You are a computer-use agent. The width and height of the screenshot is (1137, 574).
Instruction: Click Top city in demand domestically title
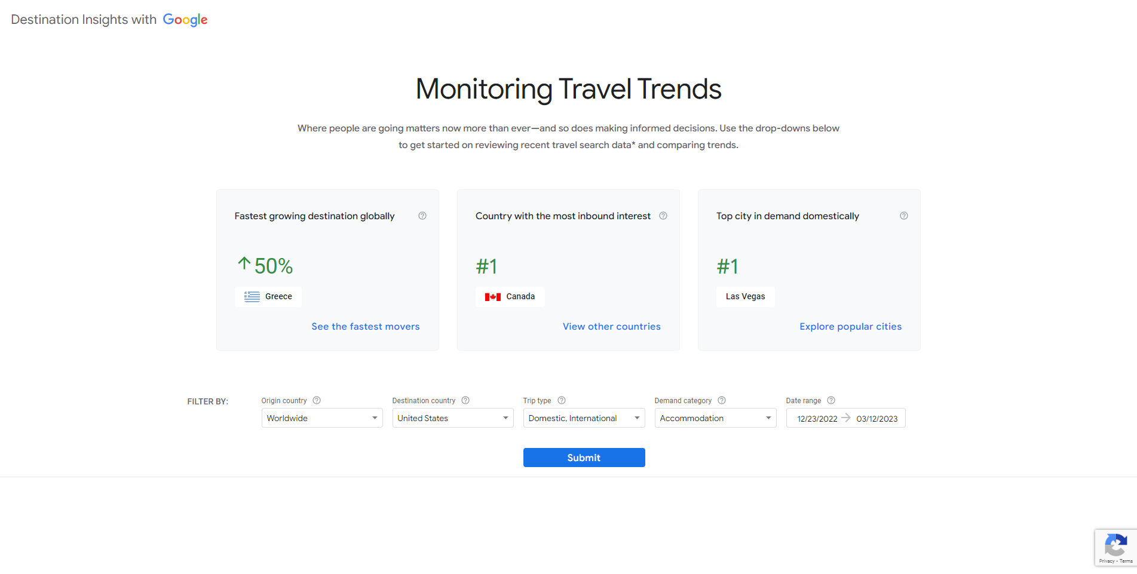point(787,216)
